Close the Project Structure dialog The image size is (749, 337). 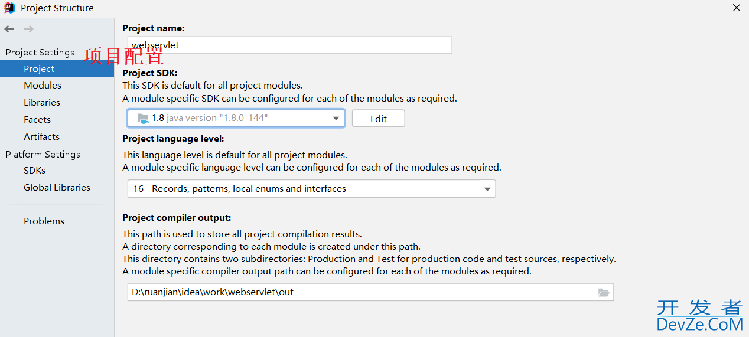coord(737,8)
